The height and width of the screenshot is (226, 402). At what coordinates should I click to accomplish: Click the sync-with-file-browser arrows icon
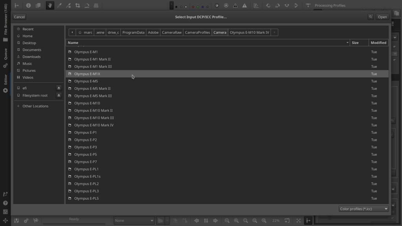[206, 221]
